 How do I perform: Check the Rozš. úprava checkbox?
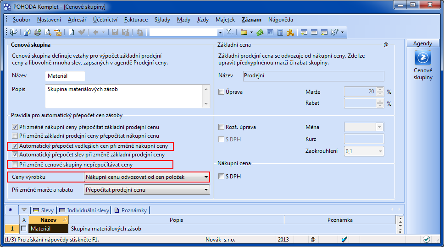tap(221, 127)
